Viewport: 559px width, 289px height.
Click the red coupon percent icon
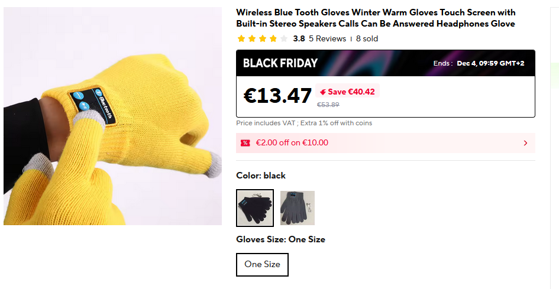245,143
